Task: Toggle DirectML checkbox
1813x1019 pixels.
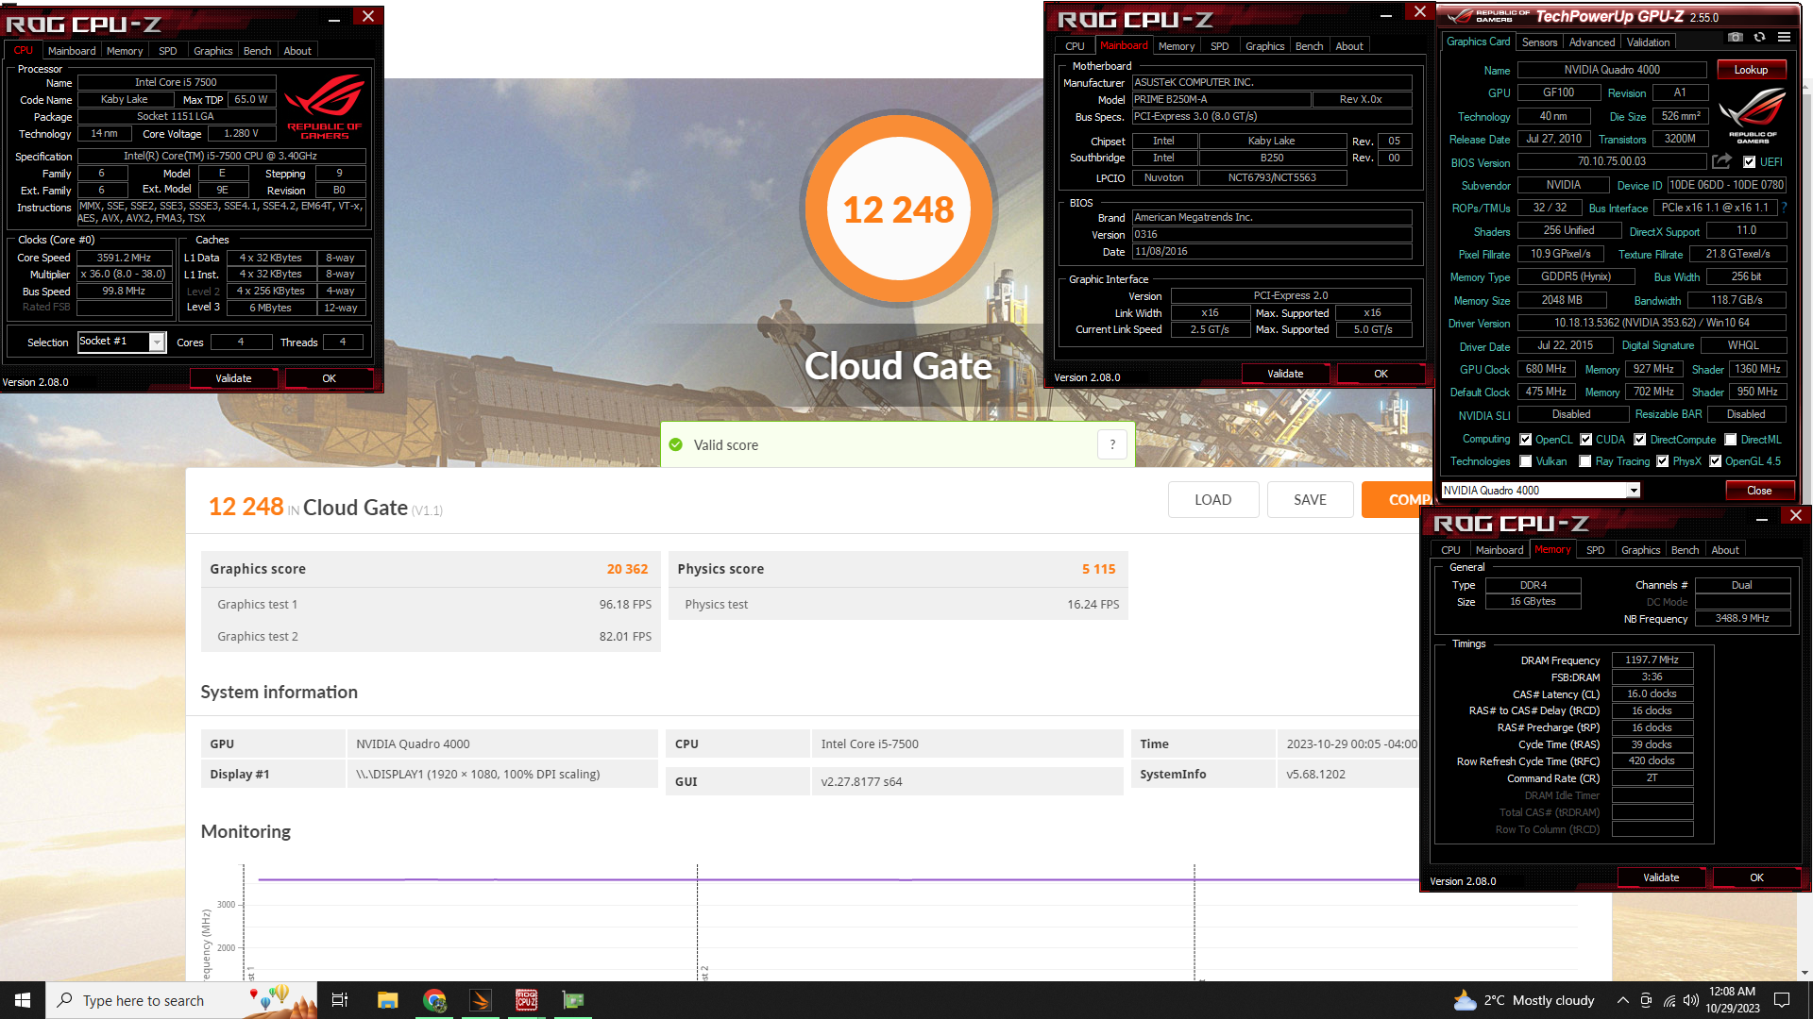Action: [1731, 439]
